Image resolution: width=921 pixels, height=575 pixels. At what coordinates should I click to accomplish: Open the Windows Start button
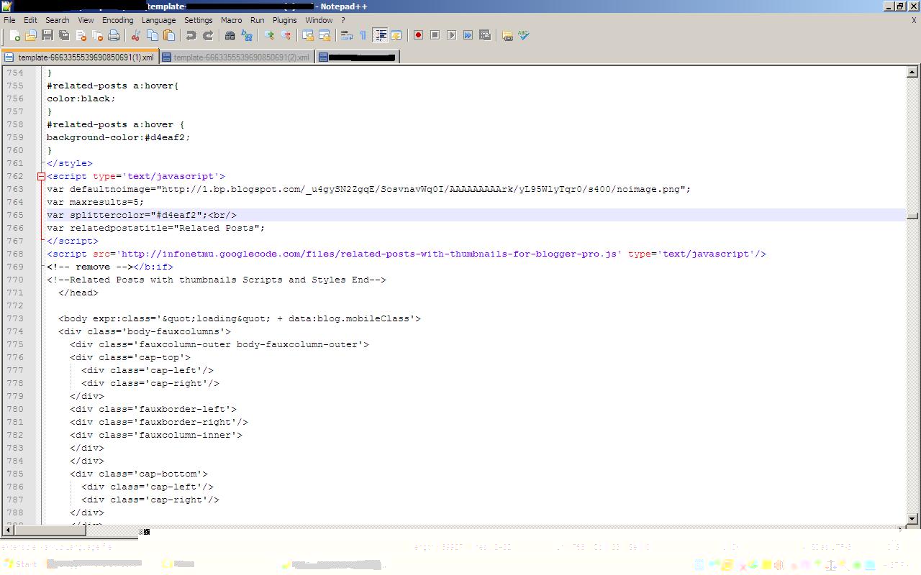[20, 564]
